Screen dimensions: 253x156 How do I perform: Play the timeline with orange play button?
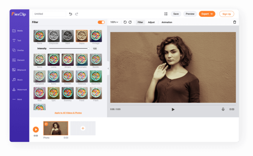(36, 130)
